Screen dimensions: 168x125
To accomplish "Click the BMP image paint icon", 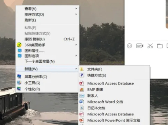I will click(82, 90).
